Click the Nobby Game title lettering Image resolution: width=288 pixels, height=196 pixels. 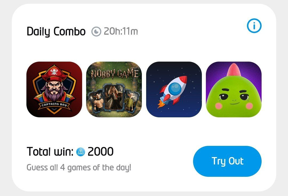(x=115, y=74)
